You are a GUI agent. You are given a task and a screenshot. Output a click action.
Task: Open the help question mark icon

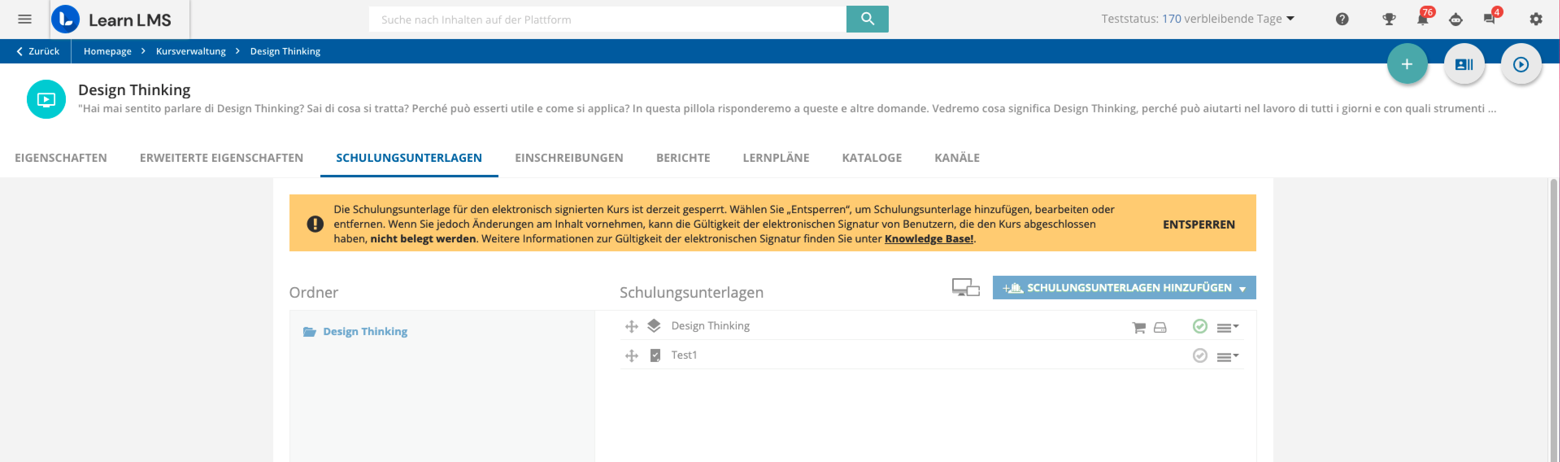click(1342, 20)
